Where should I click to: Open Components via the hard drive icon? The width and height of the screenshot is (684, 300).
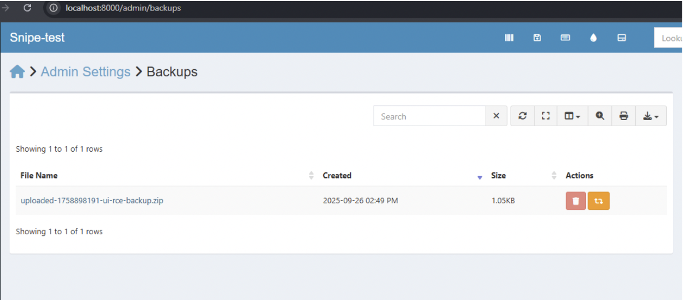tap(622, 38)
